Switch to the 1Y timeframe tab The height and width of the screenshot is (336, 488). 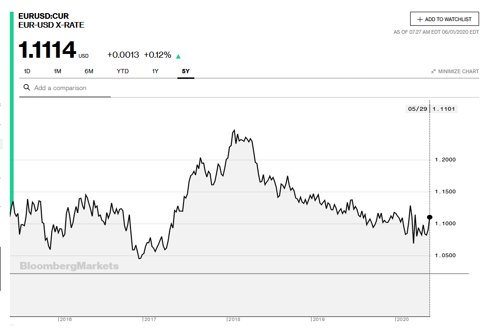pyautogui.click(x=155, y=71)
